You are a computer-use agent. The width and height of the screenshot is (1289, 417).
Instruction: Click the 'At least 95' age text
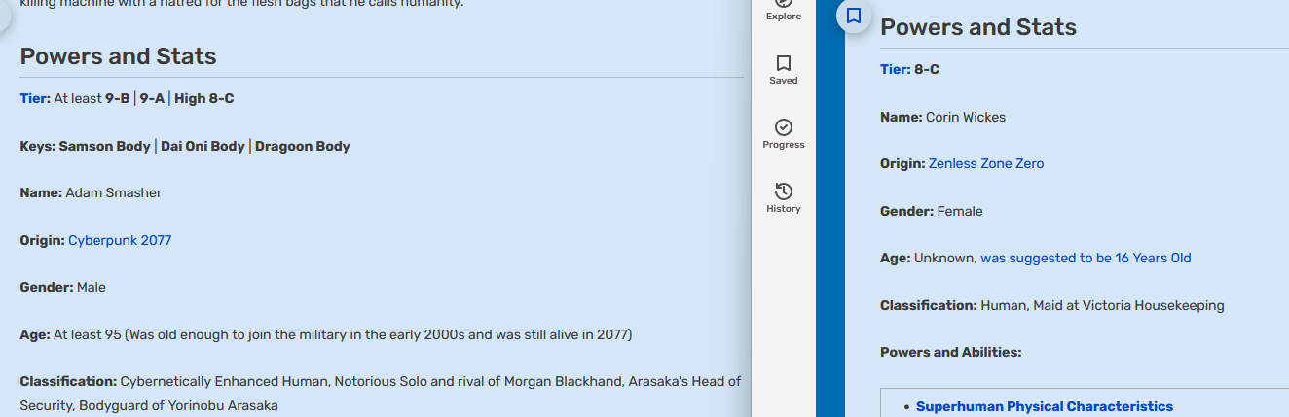(x=88, y=334)
